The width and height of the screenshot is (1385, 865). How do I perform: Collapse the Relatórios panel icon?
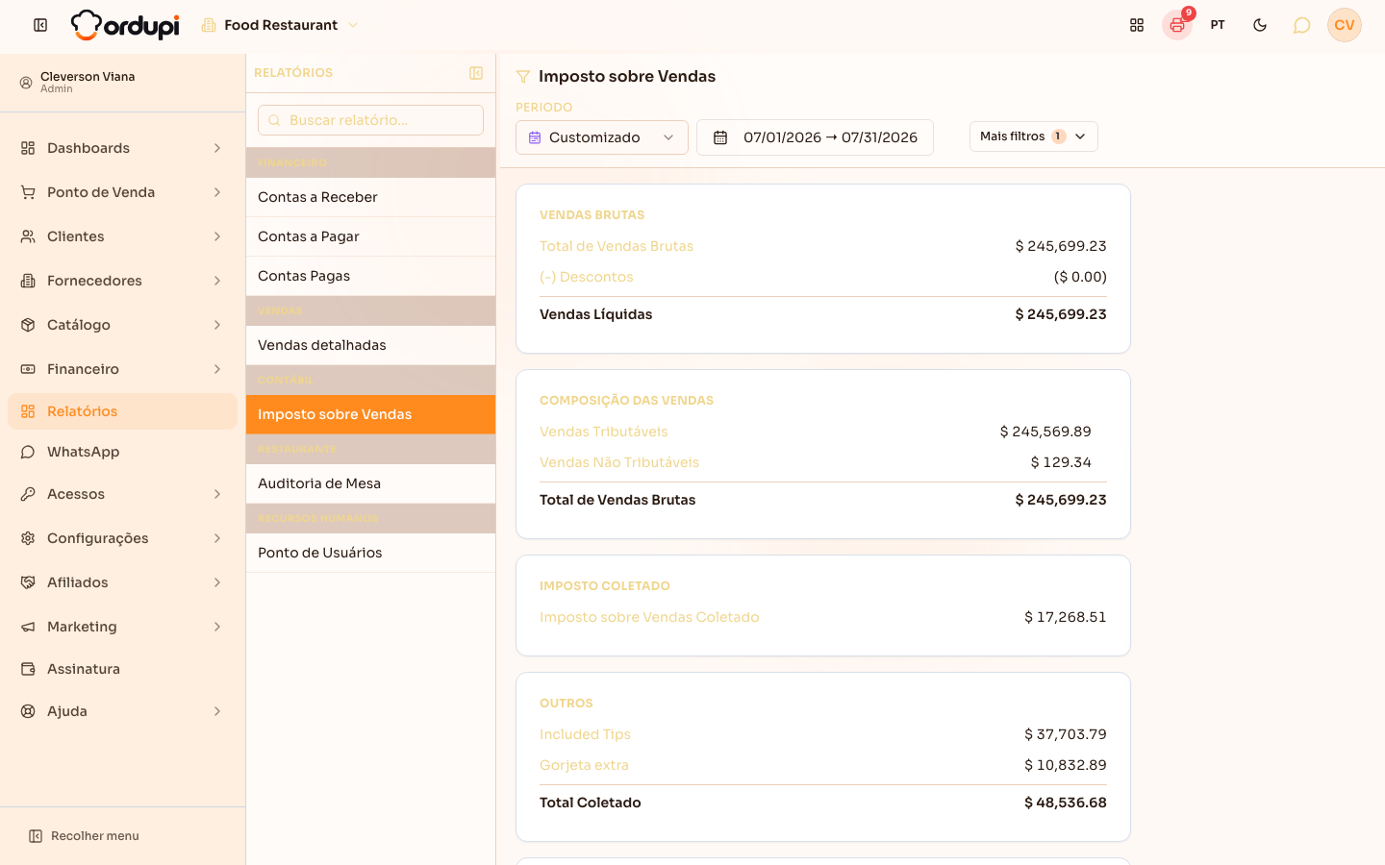click(x=476, y=73)
